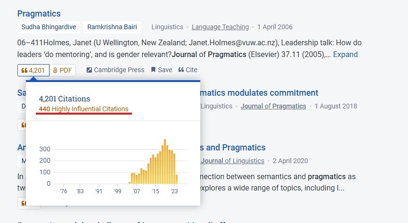
Task: Open author Ramkrishna Bairi's profile
Action: click(112, 27)
